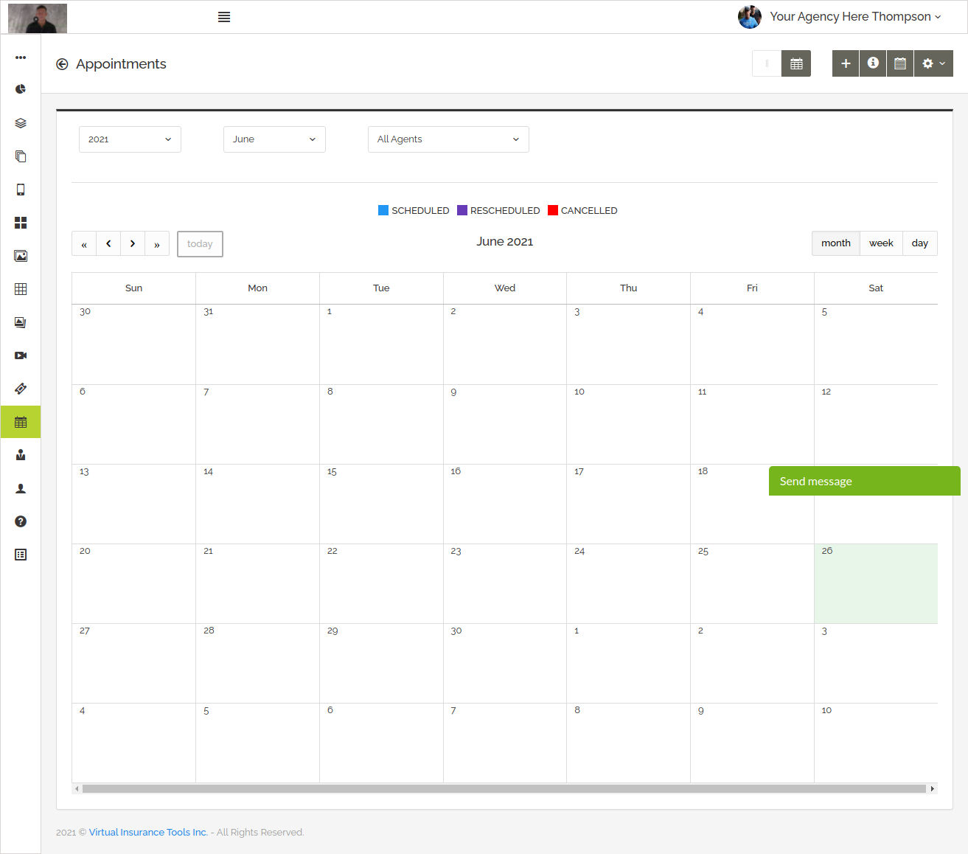Image resolution: width=968 pixels, height=854 pixels.
Task: Open the question mark help icon
Action: pyautogui.click(x=21, y=521)
